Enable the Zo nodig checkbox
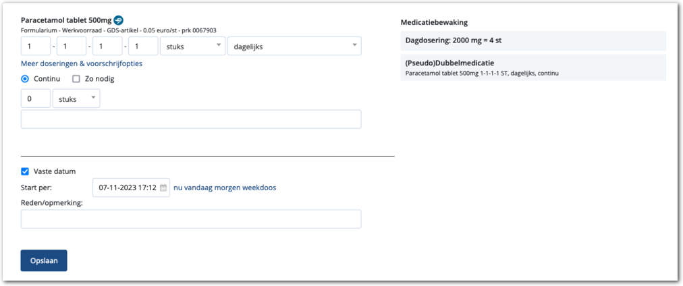Image resolution: width=683 pixels, height=286 pixels. coord(76,78)
